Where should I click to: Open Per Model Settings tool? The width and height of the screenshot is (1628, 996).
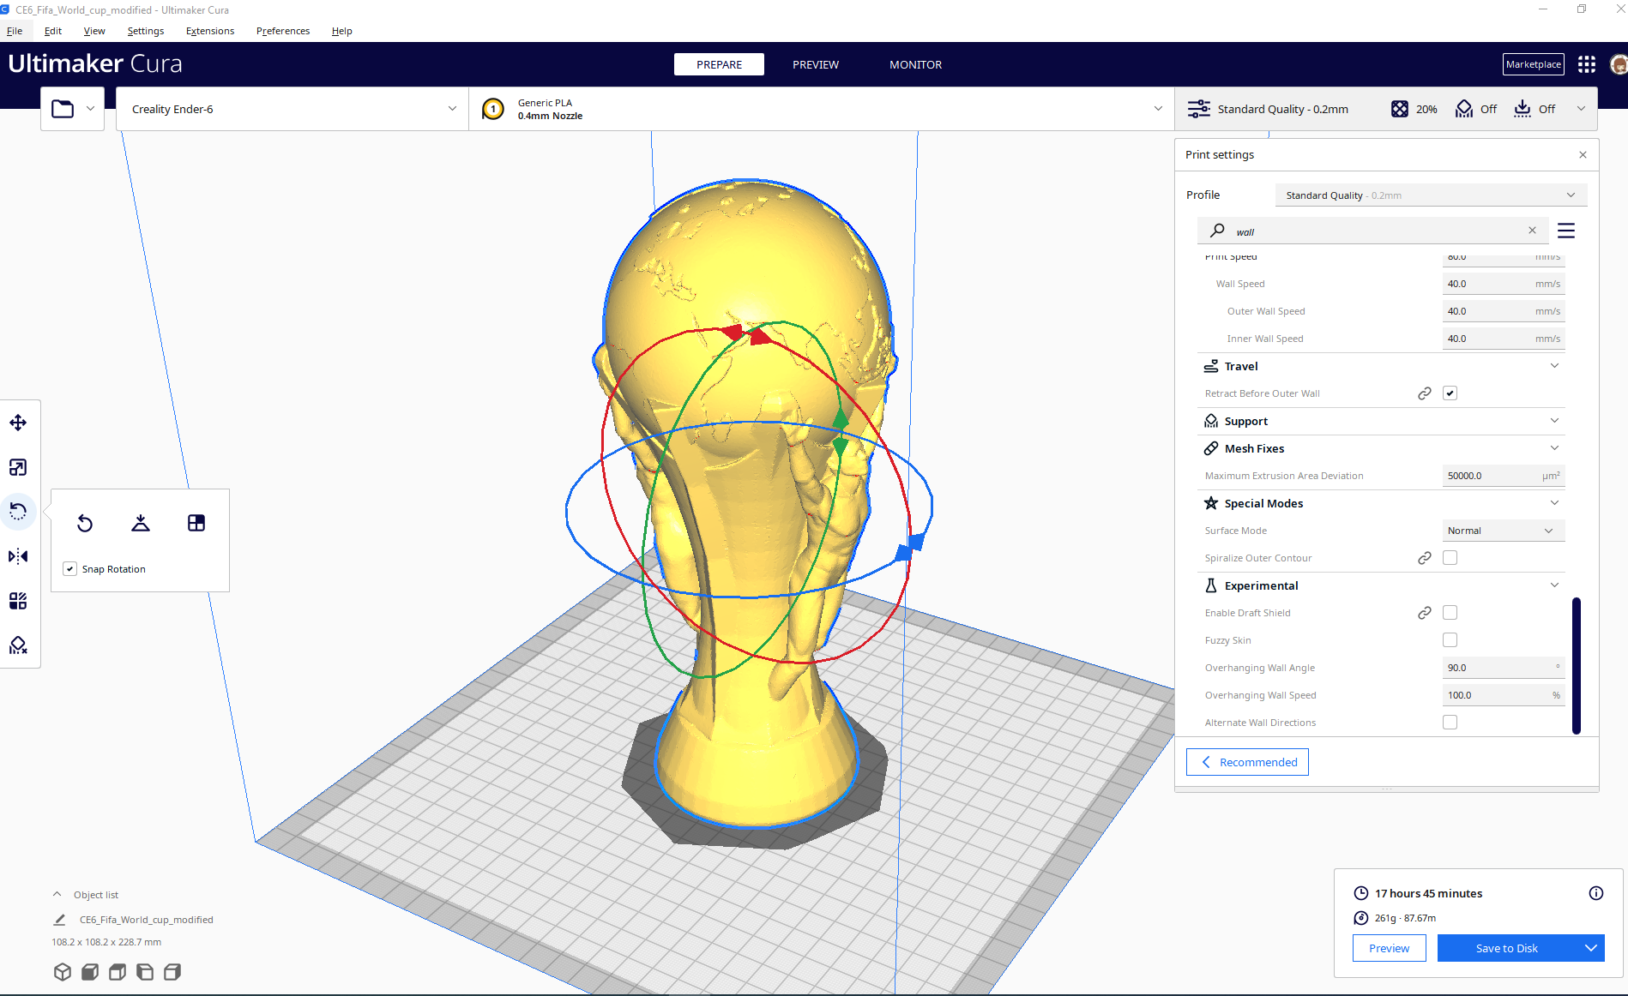tap(17, 600)
